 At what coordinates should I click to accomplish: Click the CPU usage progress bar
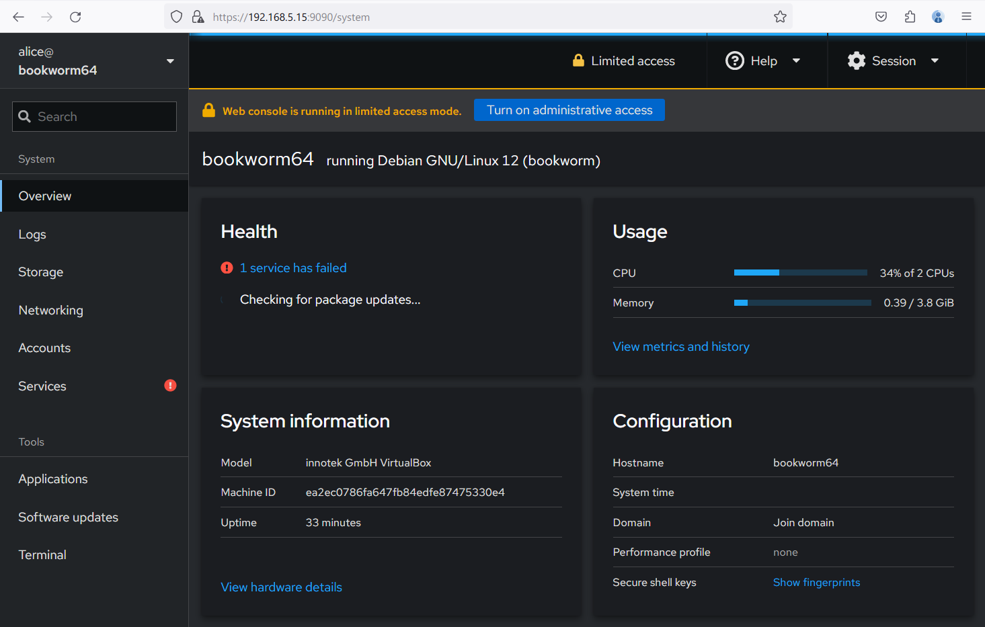(800, 272)
